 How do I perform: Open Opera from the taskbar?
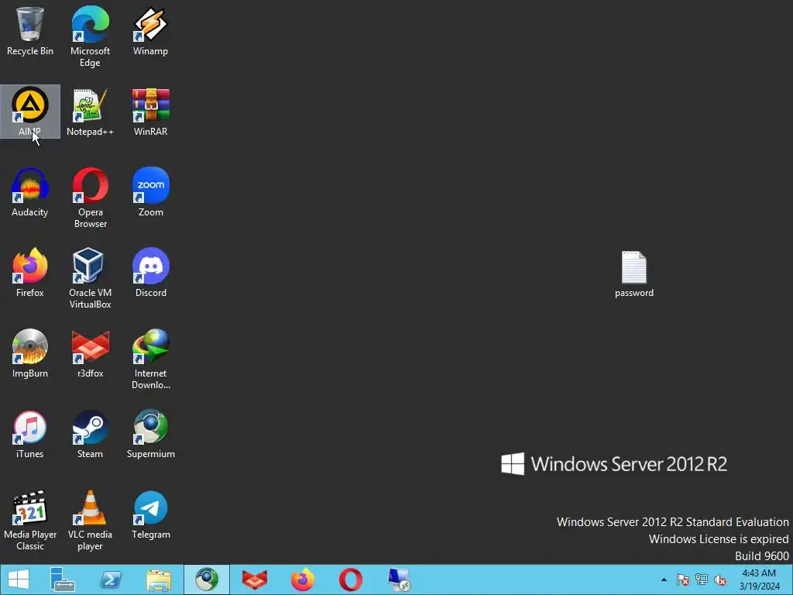pos(351,580)
